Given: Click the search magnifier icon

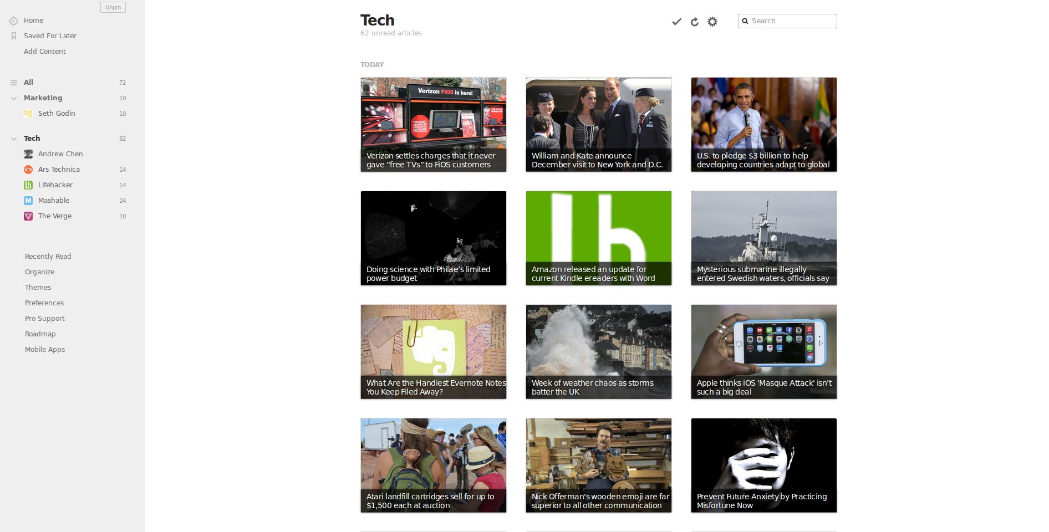Looking at the screenshot, I should click(745, 21).
